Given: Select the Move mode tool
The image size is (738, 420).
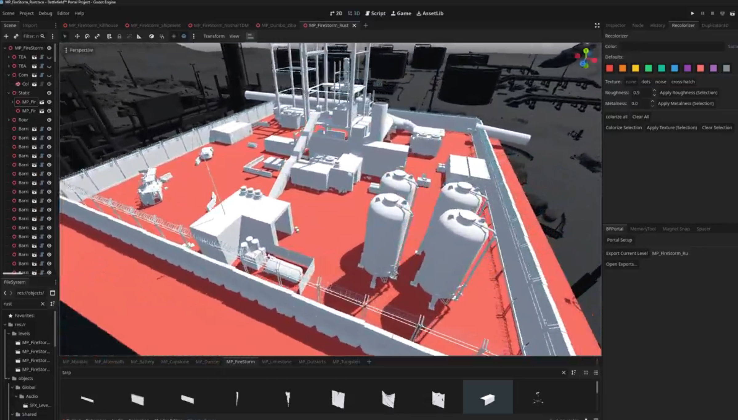Looking at the screenshot, I should pos(77,36).
